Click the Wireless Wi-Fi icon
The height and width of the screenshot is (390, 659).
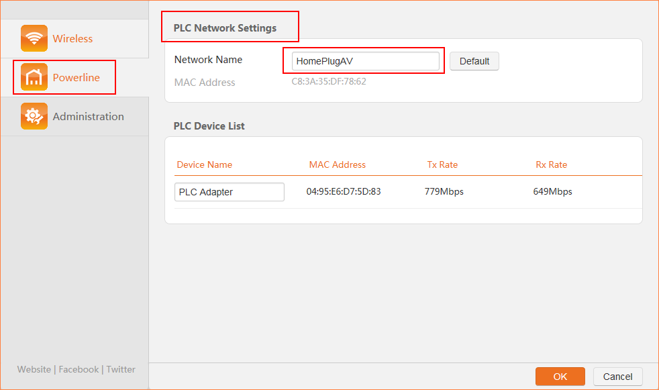point(34,38)
